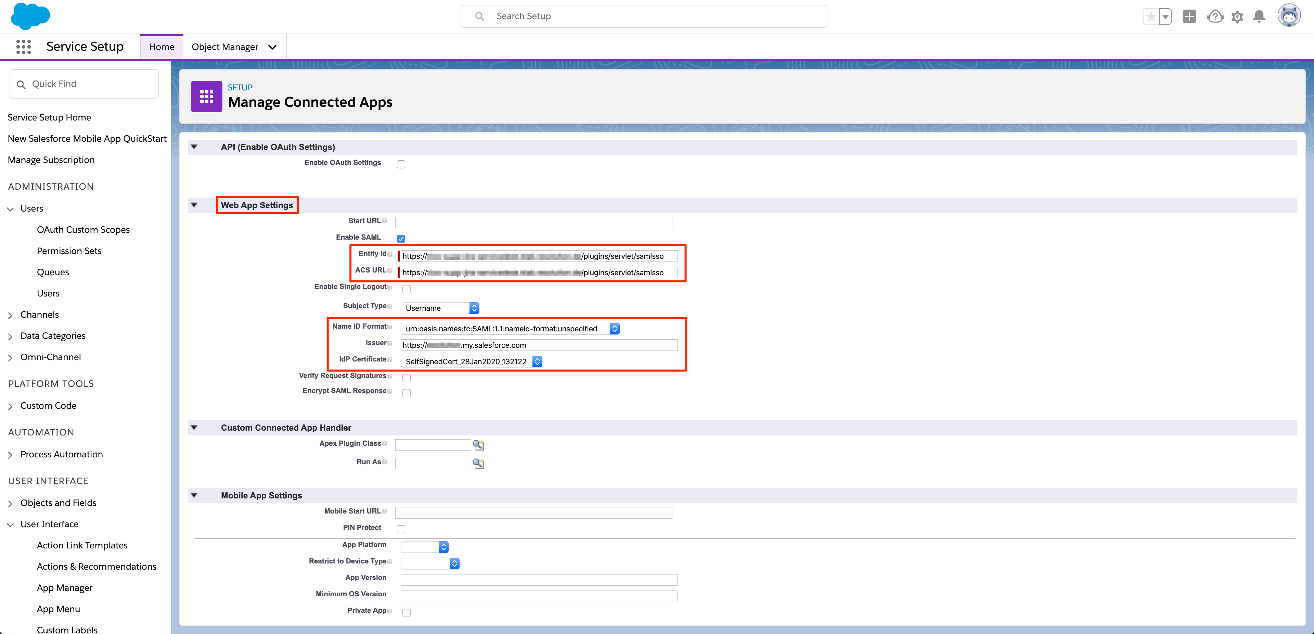The width and height of the screenshot is (1314, 634).
Task: Go to Service Setup Home
Action: point(50,117)
